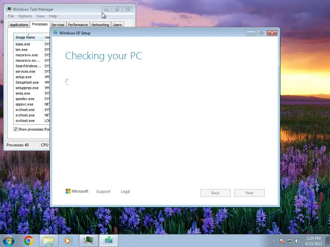330x247 pixels.
Task: Sort by the Image Name column header
Action: coord(28,37)
